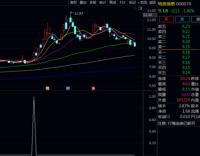Activate the 画线 drawing tool
This screenshot has height=156, width=200.
click(x=113, y=3)
